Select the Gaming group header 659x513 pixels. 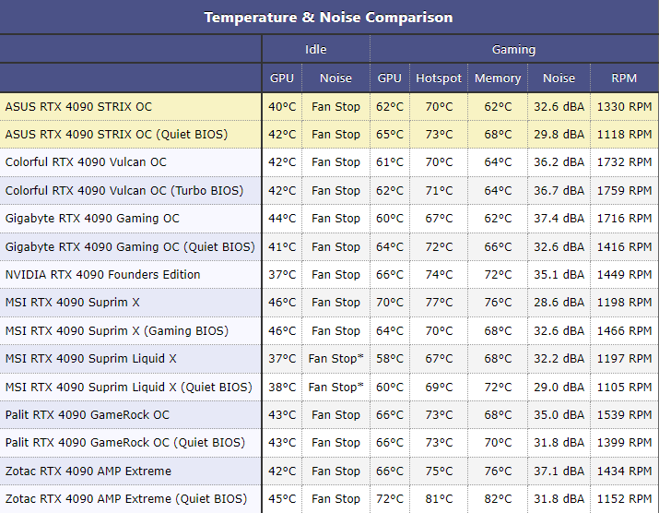pos(513,50)
